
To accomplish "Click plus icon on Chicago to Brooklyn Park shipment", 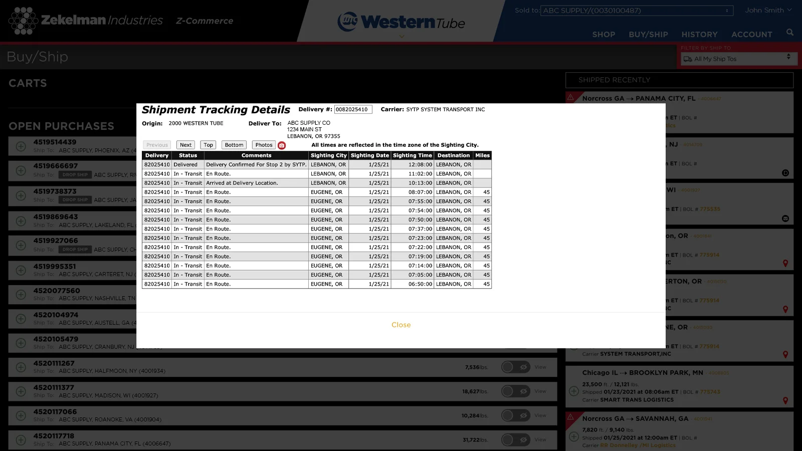I will pos(574,391).
